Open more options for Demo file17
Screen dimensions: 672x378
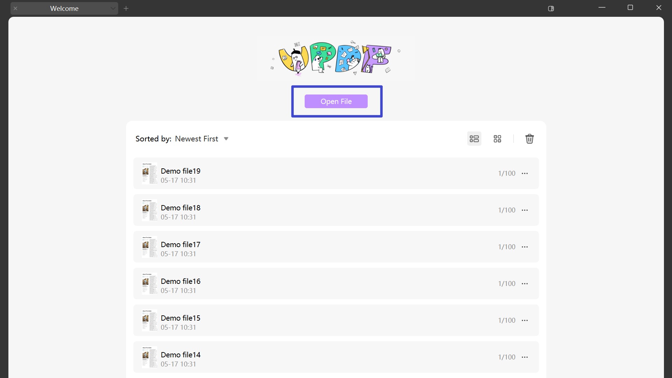click(x=525, y=247)
